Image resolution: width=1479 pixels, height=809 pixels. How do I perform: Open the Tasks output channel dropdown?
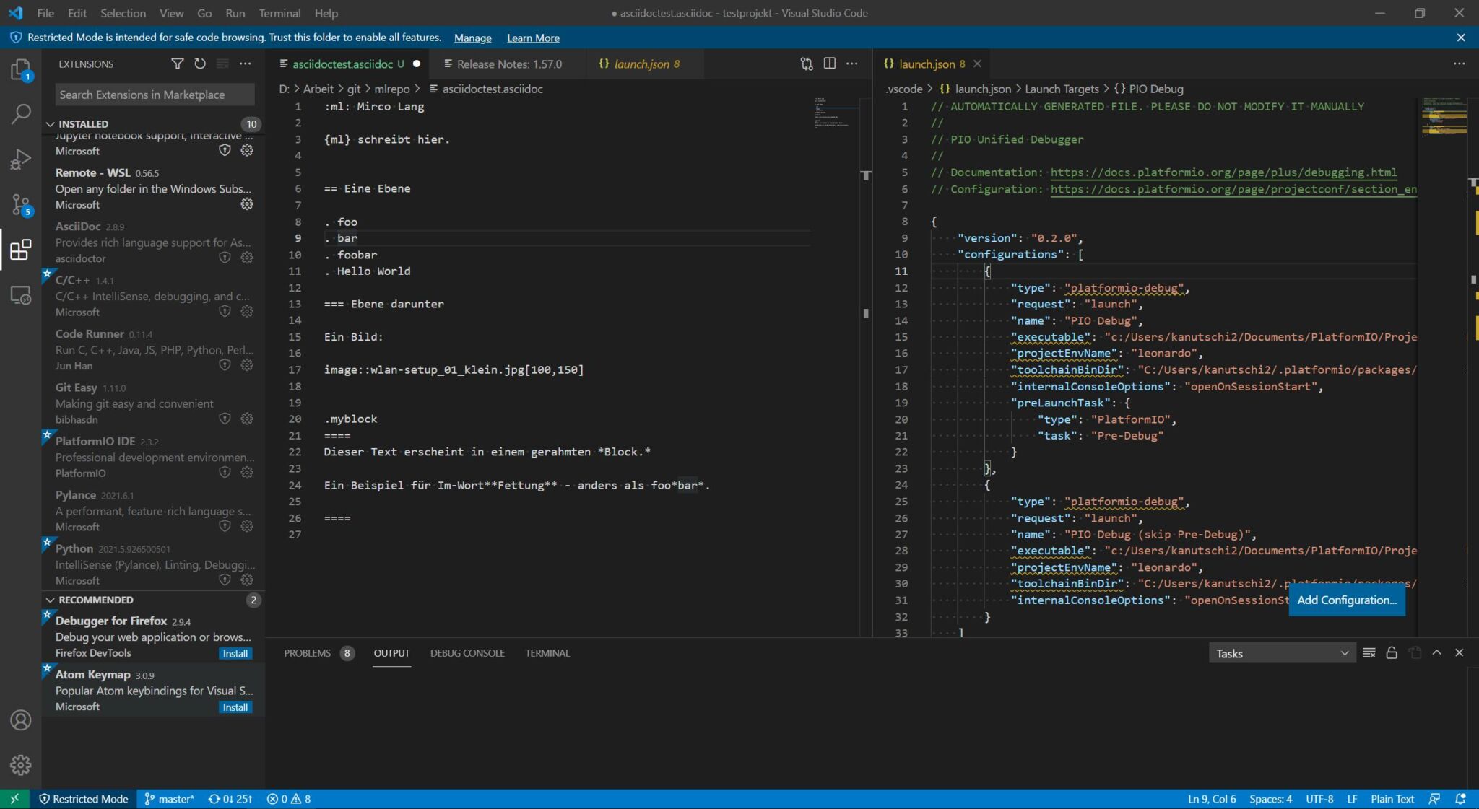click(1281, 653)
